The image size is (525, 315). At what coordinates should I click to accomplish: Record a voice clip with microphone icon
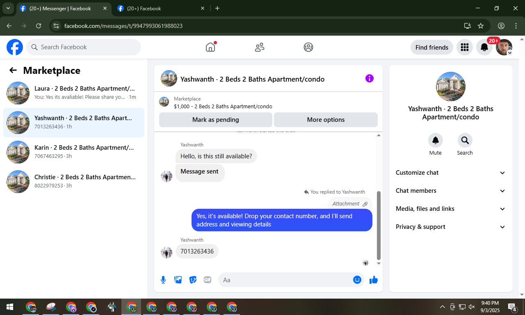[163, 280]
